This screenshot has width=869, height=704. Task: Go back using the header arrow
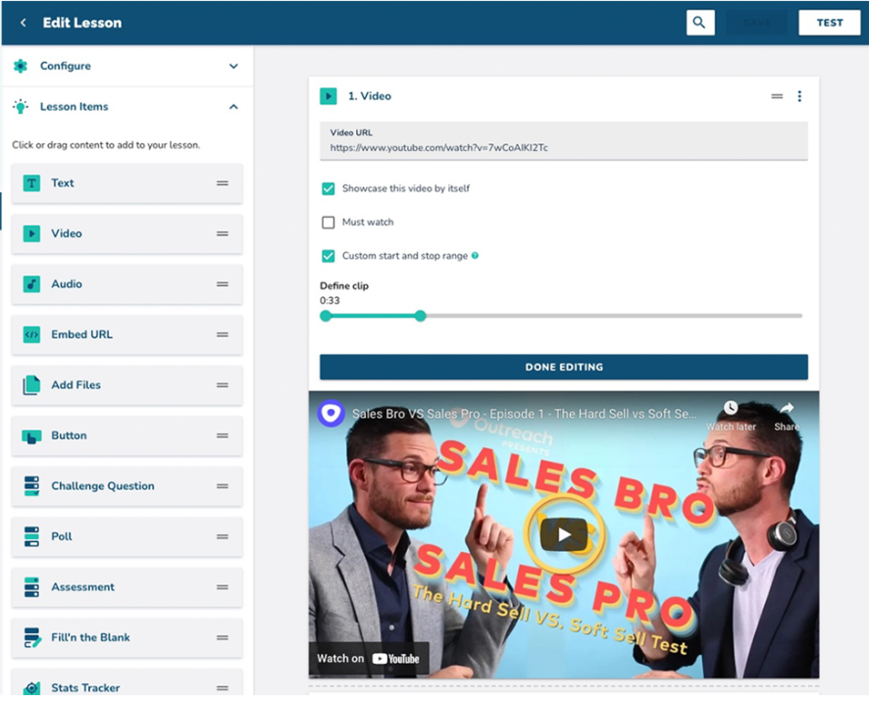tap(23, 23)
